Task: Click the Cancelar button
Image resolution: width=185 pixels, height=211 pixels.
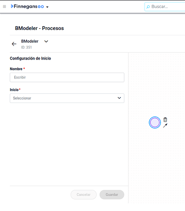Action: [84, 195]
